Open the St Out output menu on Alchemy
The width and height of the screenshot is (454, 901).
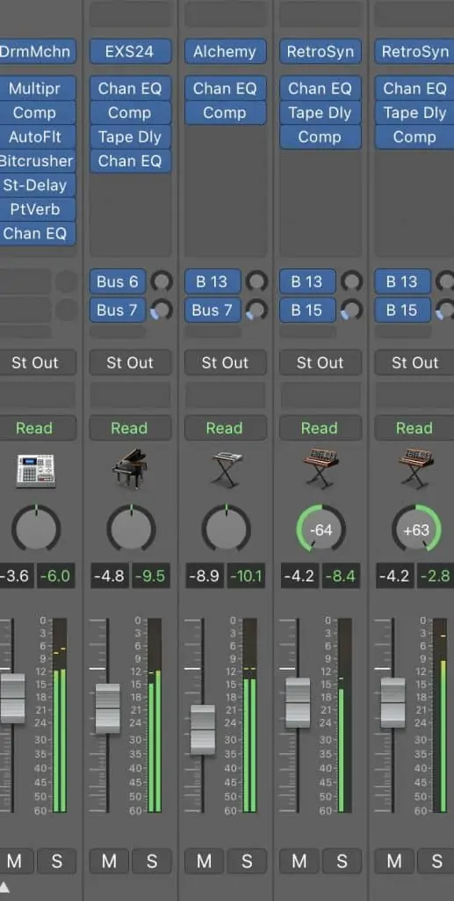(x=226, y=363)
